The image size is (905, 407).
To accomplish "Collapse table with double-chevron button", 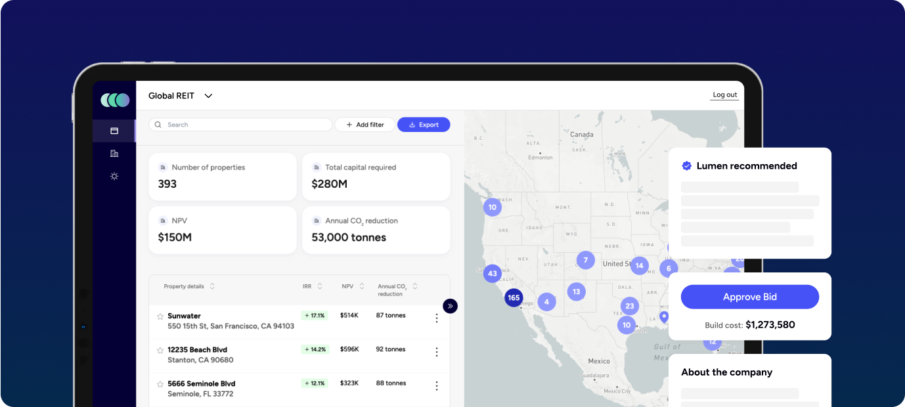I will tap(450, 306).
